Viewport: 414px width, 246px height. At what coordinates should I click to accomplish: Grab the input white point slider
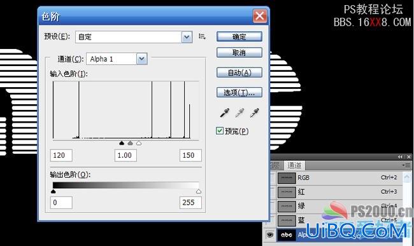click(139, 143)
